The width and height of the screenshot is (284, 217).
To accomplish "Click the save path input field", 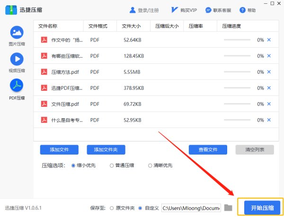I will click(x=191, y=208).
